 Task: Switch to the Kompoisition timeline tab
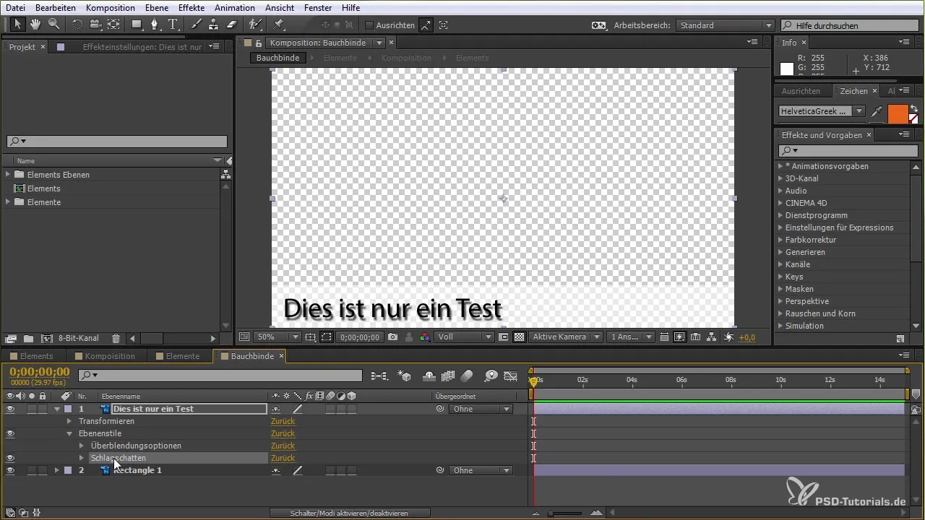(110, 356)
